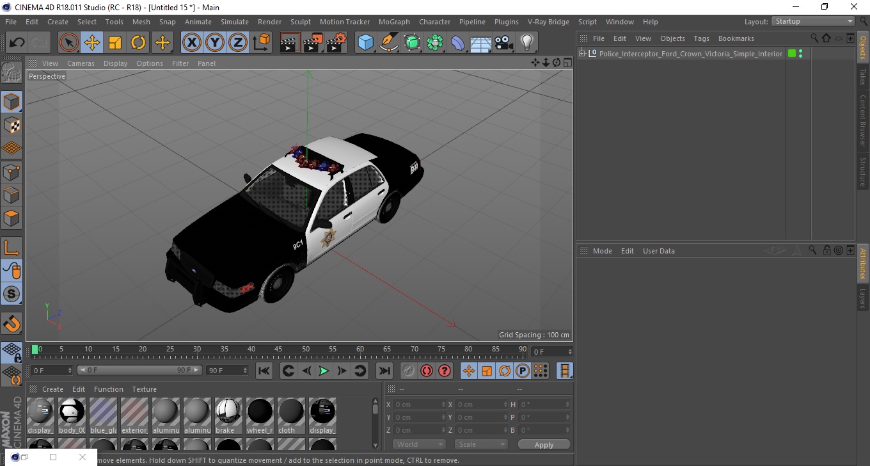Go to start of animation
870x466 pixels.
pyautogui.click(x=264, y=371)
